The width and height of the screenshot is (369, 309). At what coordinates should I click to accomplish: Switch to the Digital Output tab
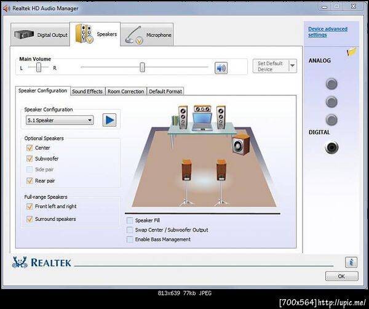(x=40, y=34)
